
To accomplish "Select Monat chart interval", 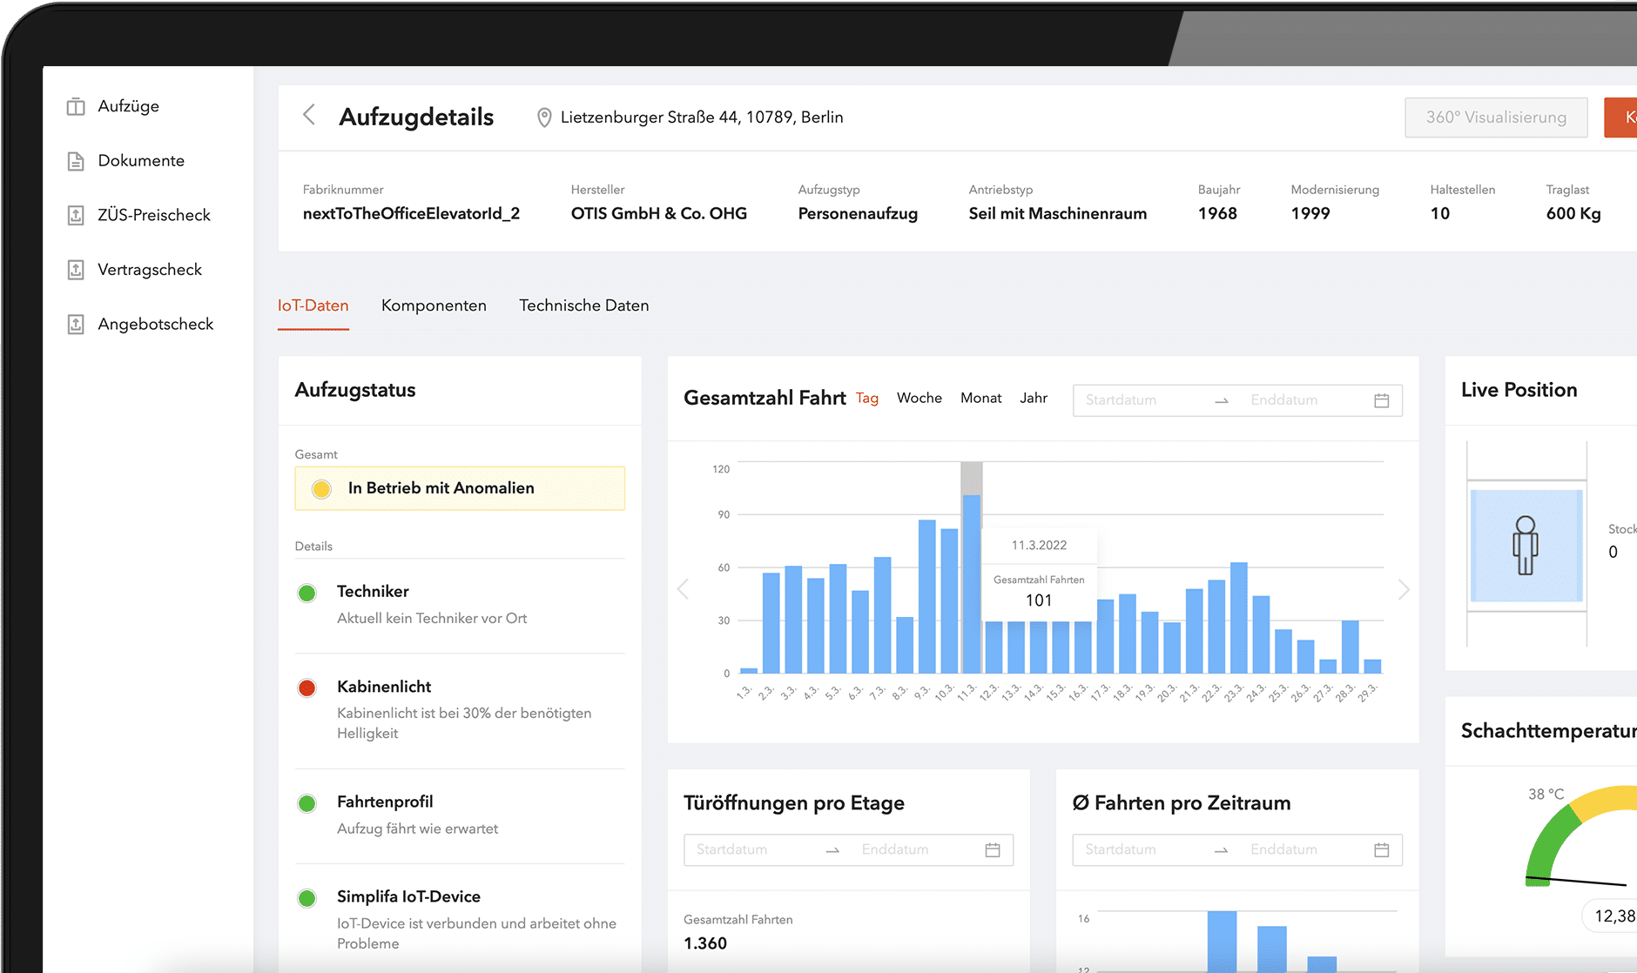I will (x=981, y=398).
